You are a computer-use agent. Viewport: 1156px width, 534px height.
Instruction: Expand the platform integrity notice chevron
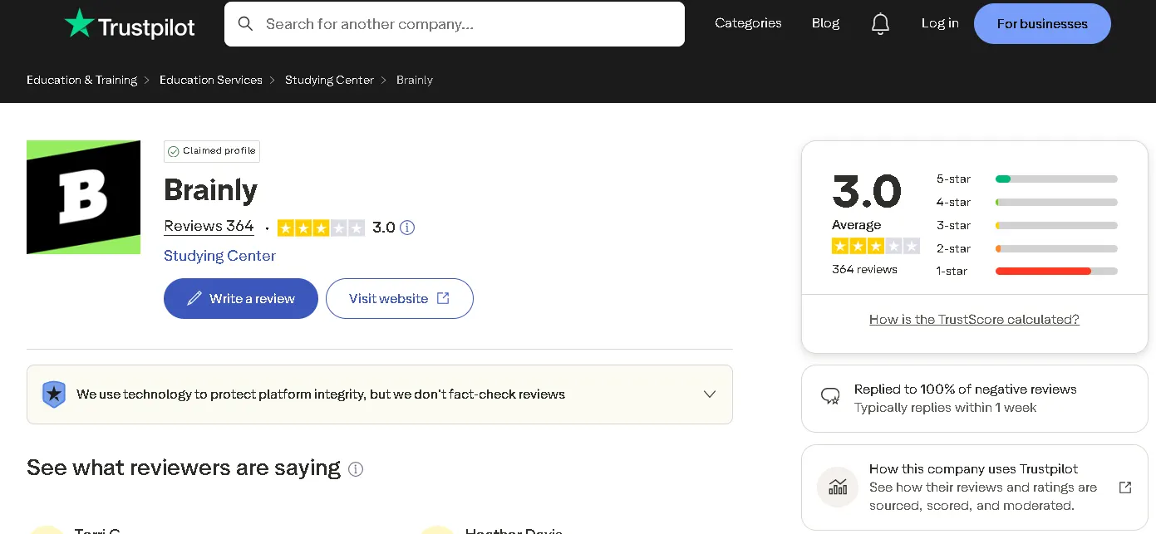click(x=710, y=394)
